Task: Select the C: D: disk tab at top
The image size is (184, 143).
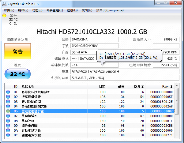Action: point(13,19)
